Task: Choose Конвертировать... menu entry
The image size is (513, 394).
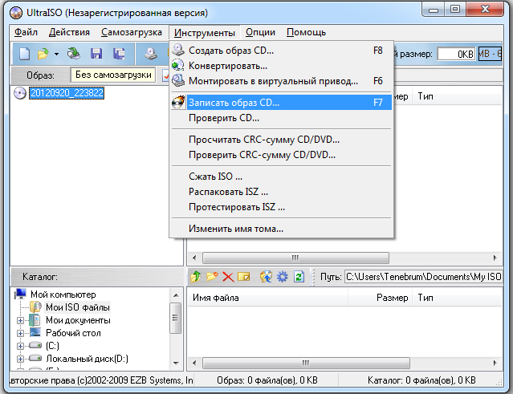Action: click(281, 66)
